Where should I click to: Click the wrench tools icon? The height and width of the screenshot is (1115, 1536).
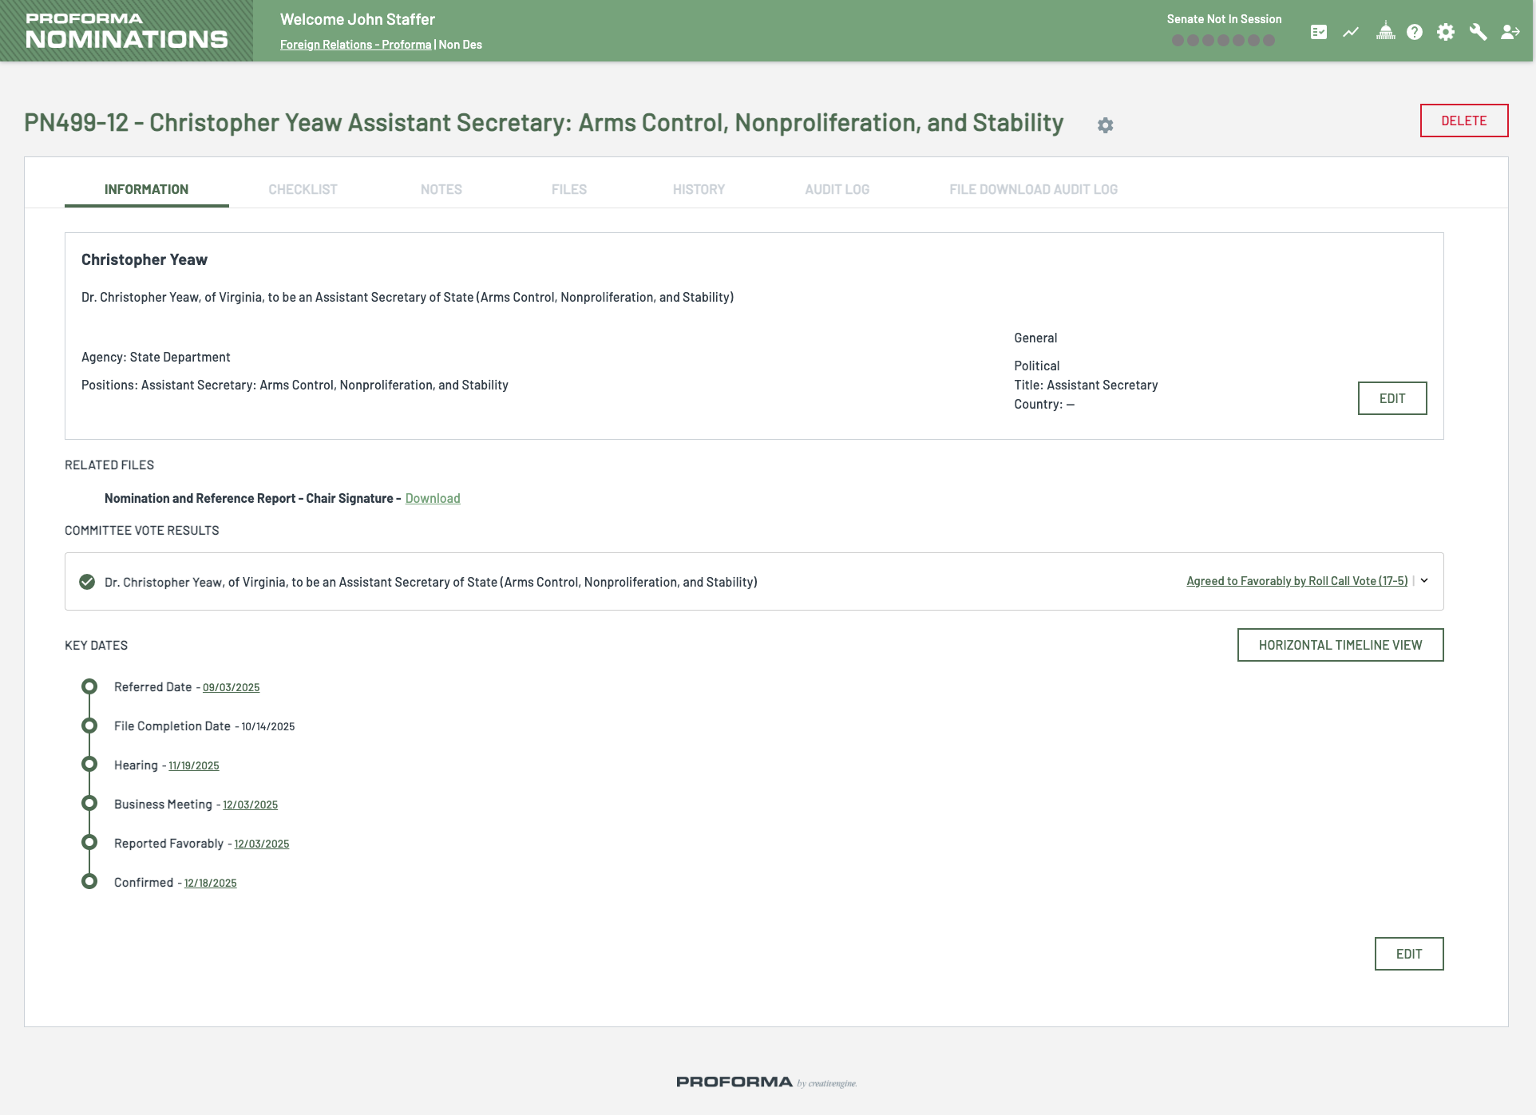[1478, 32]
